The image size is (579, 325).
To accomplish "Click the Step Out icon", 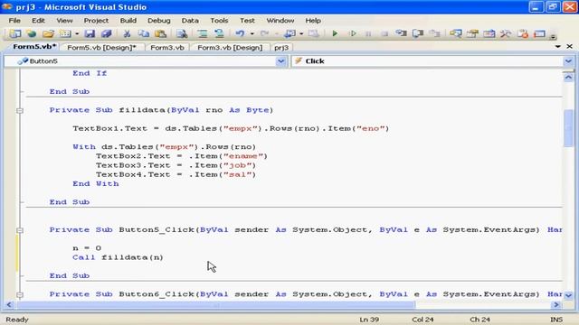I will tap(434, 34).
